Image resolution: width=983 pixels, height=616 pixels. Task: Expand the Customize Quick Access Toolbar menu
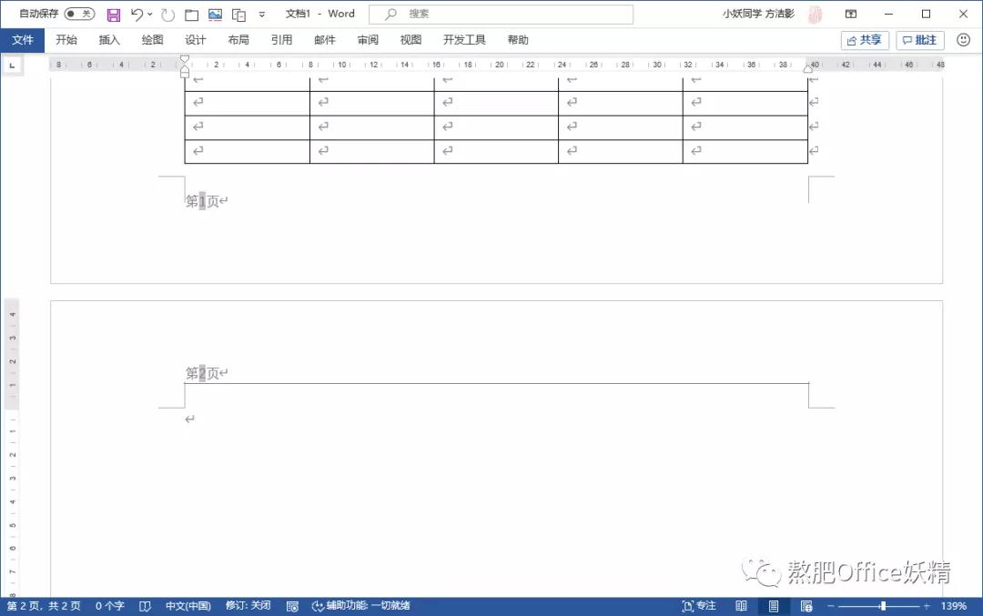coord(262,14)
